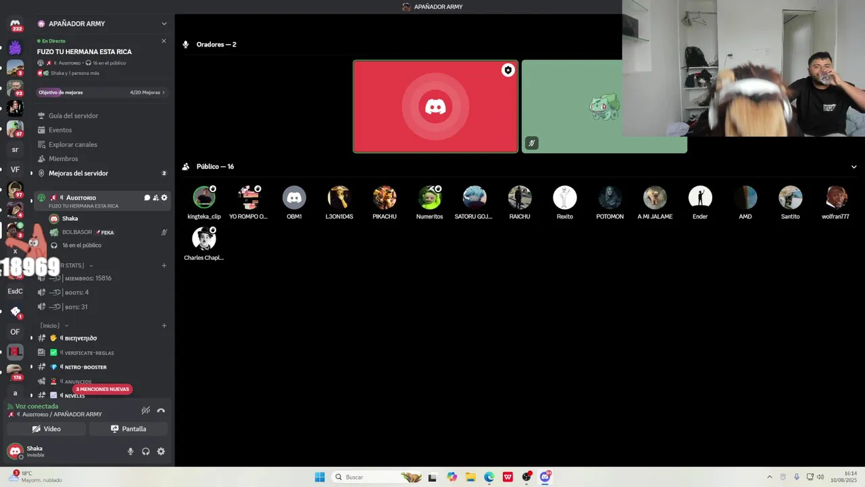
Task: Open APAÑADOR ARMY server dropdown menu
Action: 164,24
